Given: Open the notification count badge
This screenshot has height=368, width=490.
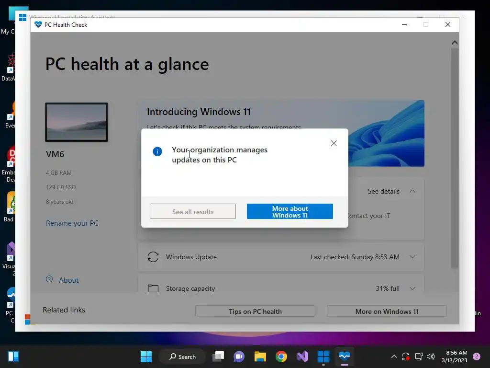Looking at the screenshot, I should [x=477, y=356].
